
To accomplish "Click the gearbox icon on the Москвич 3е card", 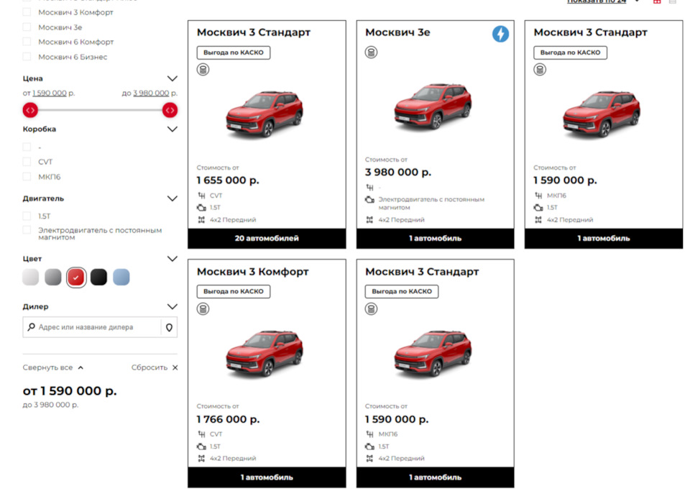I will click(x=369, y=188).
